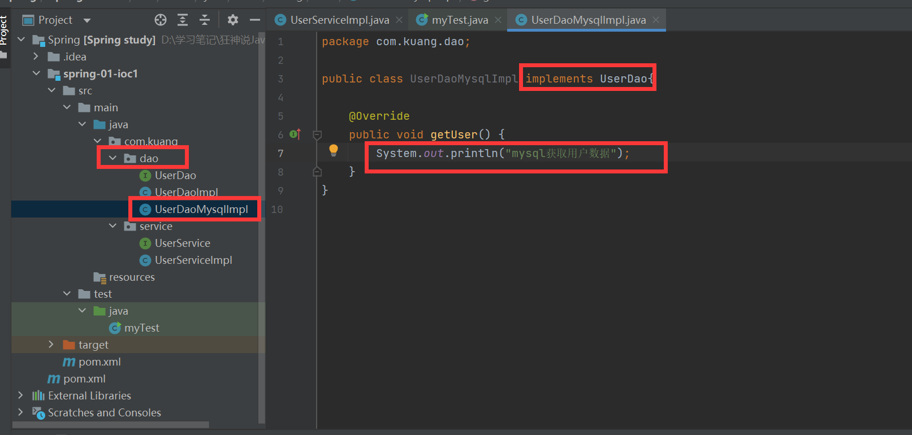912x435 pixels.
Task: Click the implements-method gutter icon on line 6
Action: click(295, 134)
